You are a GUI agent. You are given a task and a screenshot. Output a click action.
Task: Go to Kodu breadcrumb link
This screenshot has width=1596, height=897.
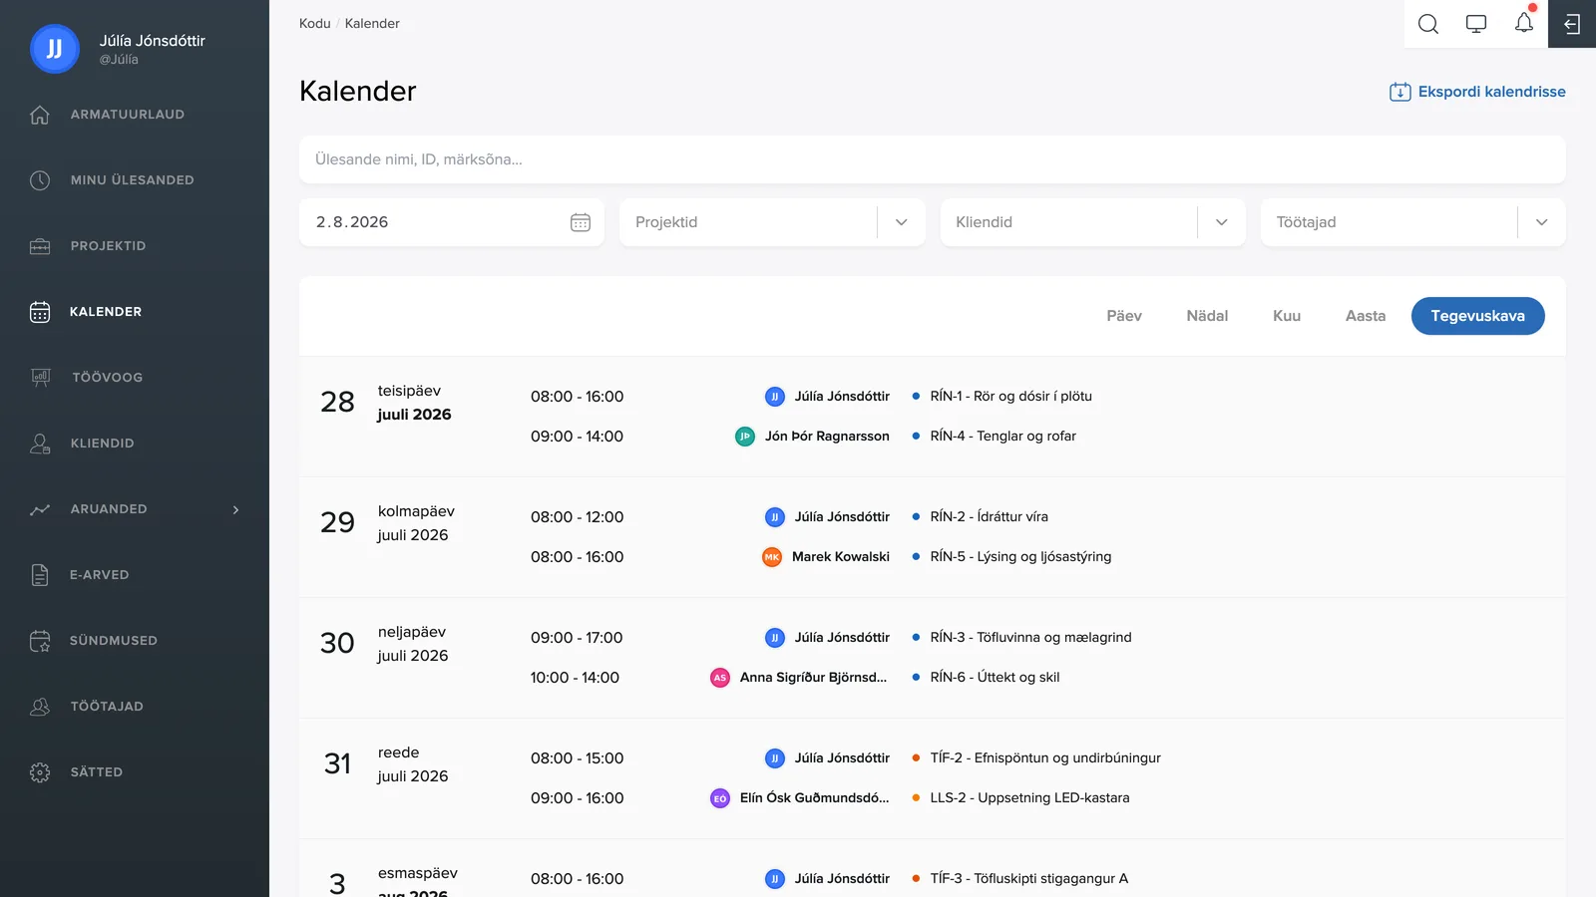pyautogui.click(x=315, y=23)
